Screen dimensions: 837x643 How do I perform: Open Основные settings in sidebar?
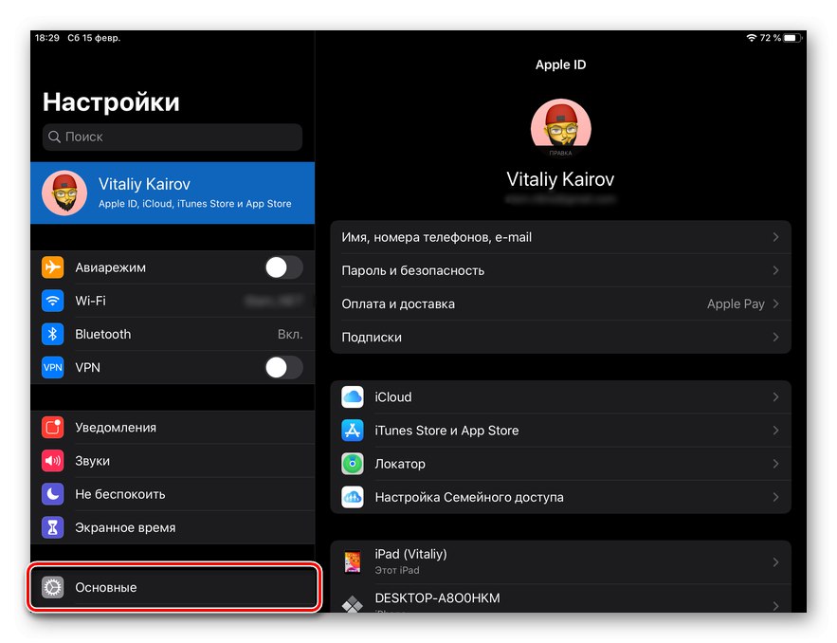pos(173,587)
